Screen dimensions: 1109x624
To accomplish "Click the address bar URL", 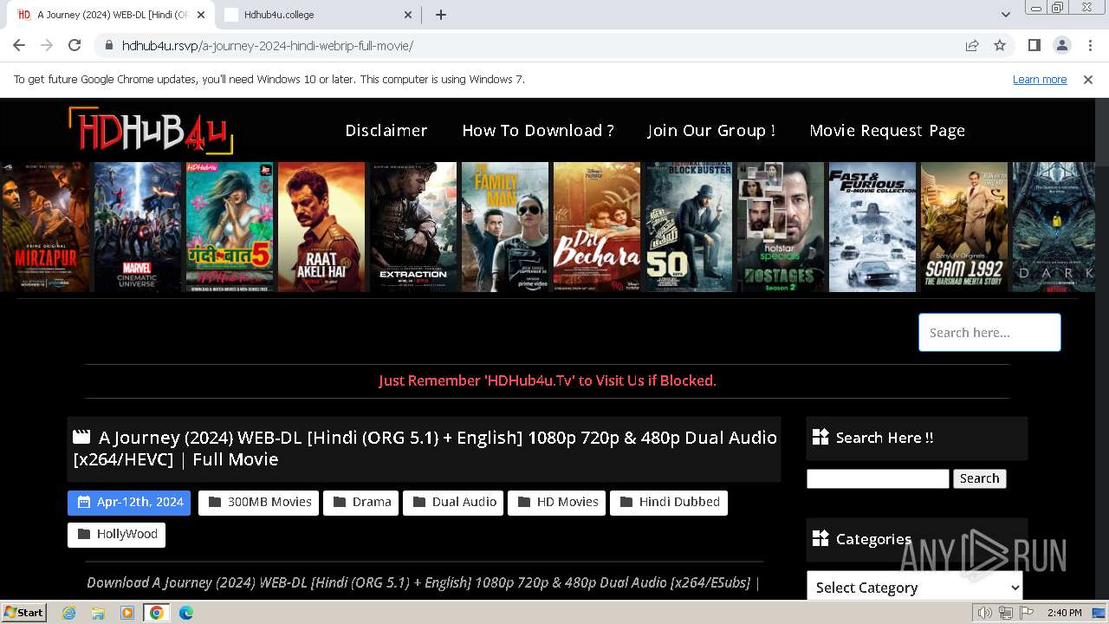I will coord(268,45).
